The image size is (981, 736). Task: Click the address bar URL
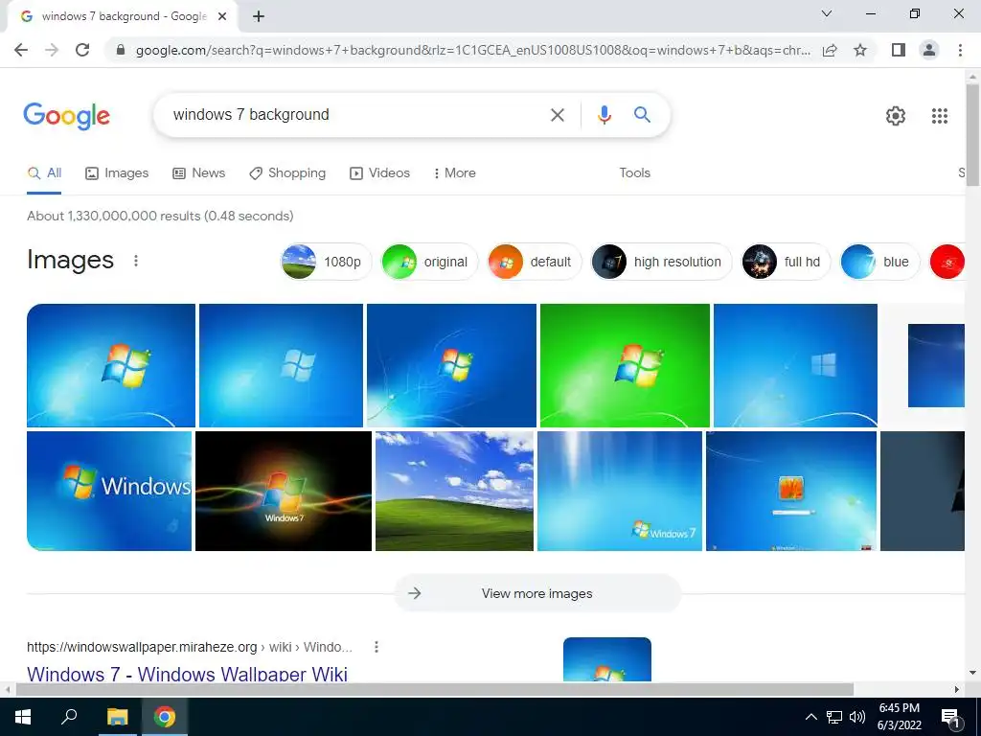click(x=473, y=50)
